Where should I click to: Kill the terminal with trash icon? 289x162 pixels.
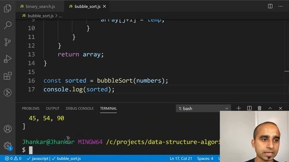(260, 108)
